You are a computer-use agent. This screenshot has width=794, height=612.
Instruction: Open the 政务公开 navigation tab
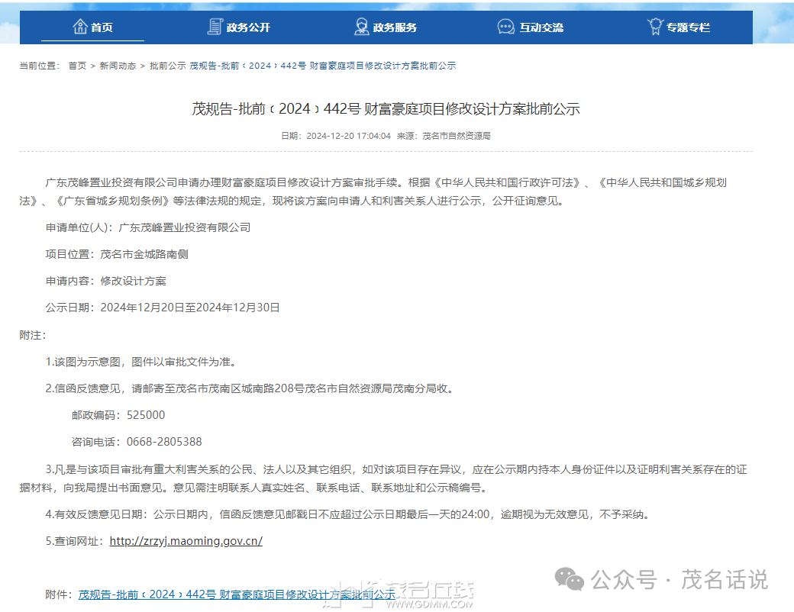(238, 27)
